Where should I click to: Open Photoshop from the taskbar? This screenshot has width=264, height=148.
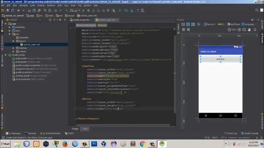coord(94,144)
